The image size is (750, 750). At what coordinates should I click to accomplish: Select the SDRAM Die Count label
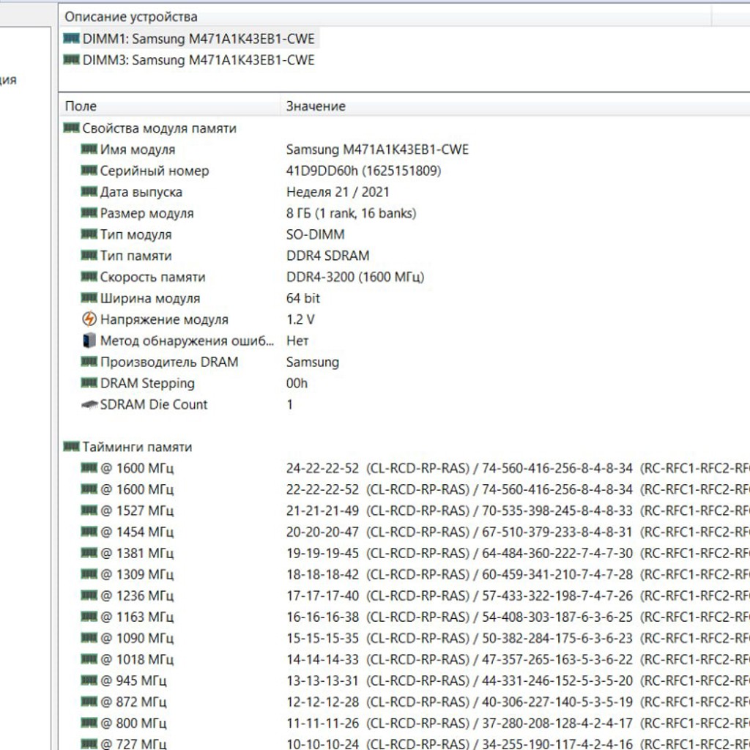(x=154, y=404)
